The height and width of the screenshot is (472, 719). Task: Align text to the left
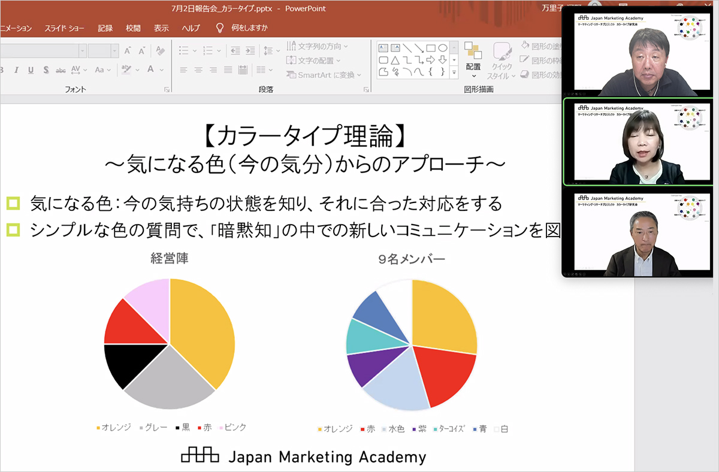[x=184, y=70]
